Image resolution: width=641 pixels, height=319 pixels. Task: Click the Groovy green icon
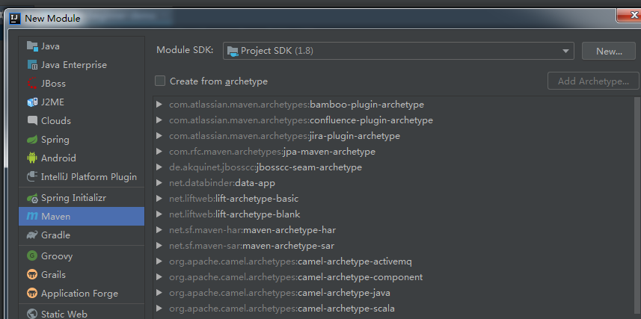coord(32,256)
